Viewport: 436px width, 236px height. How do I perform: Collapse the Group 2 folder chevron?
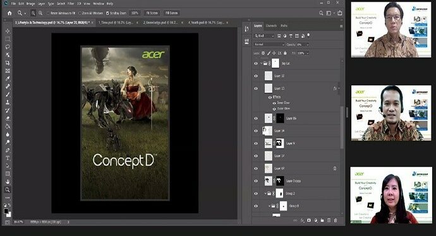265,193
